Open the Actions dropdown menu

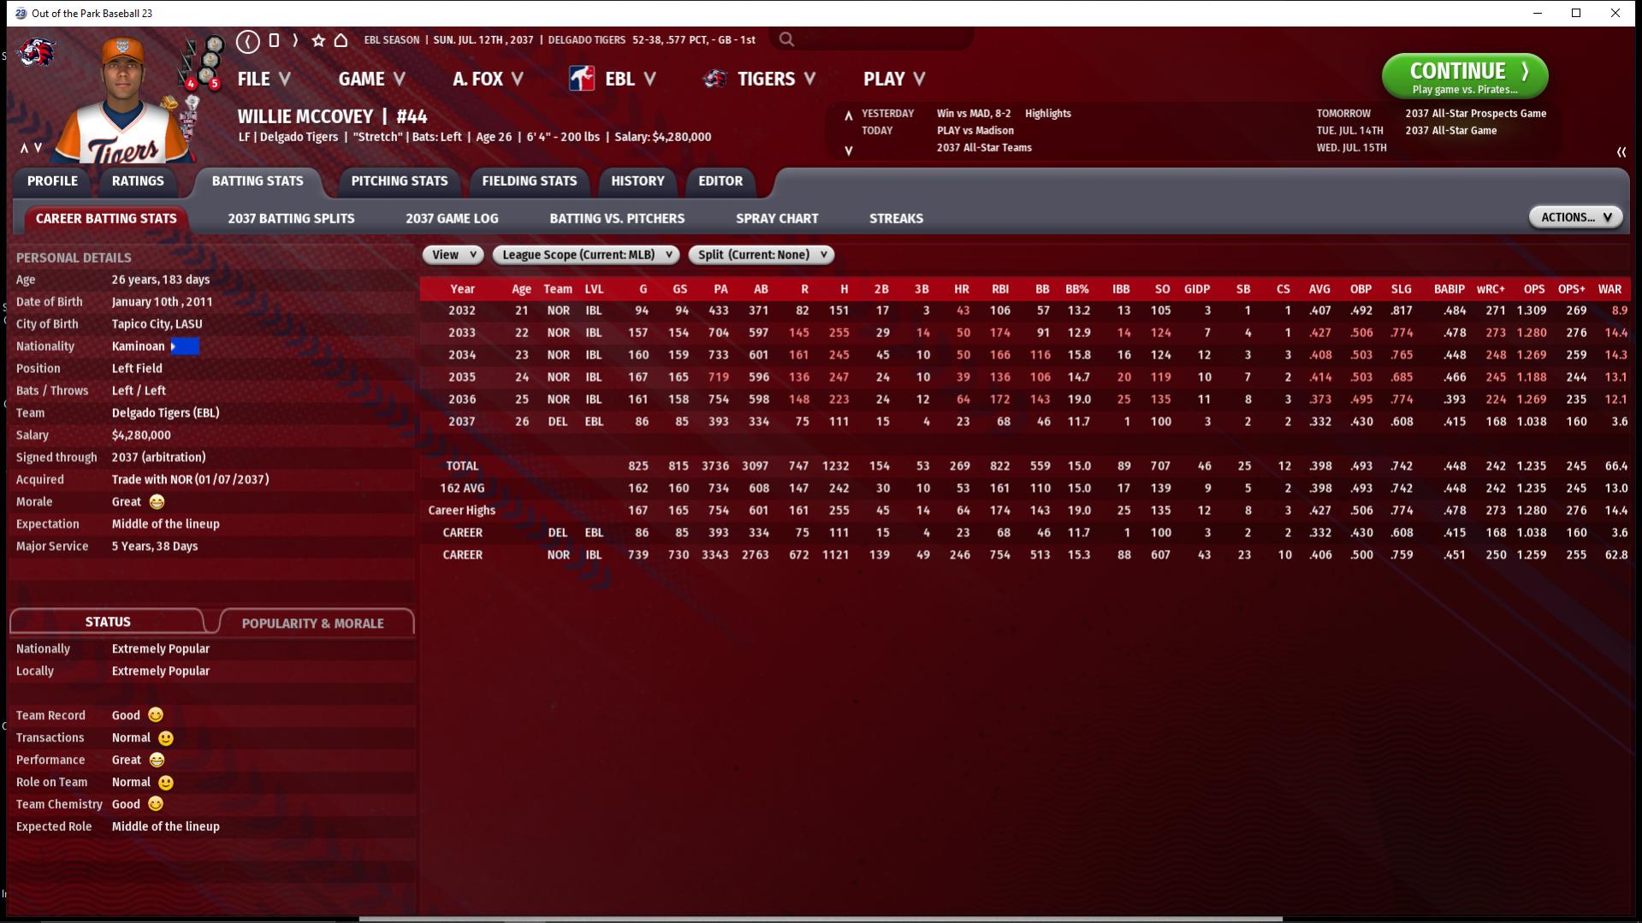pos(1575,217)
